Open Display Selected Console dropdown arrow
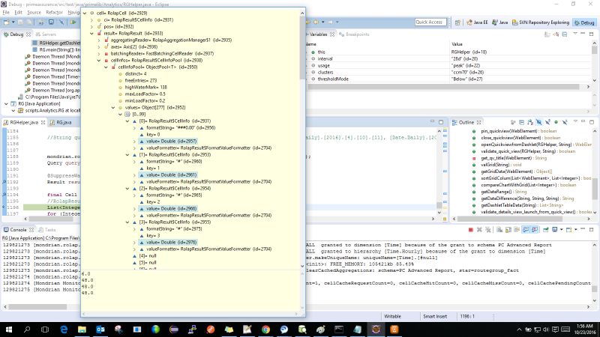This screenshot has width=600, height=337. point(561,230)
